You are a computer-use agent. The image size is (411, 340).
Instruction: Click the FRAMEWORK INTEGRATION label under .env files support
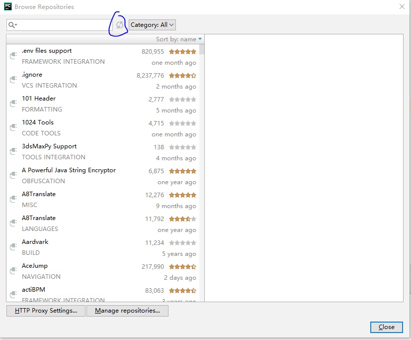point(63,62)
